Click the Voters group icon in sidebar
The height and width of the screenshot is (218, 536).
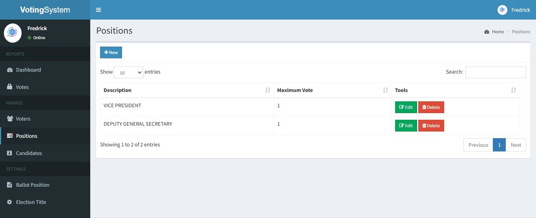pos(10,119)
